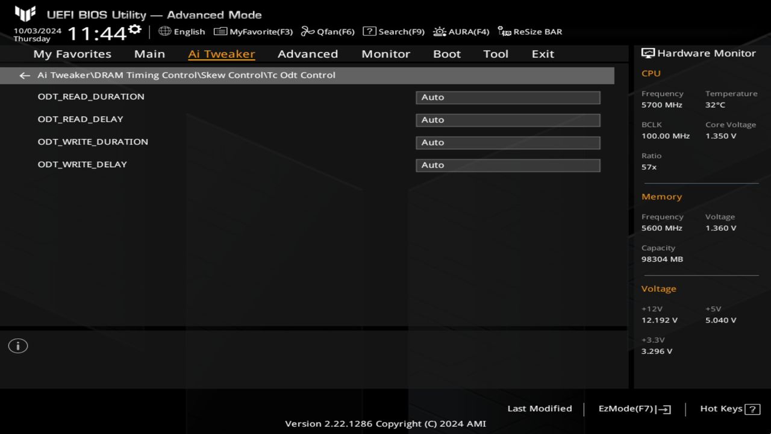771x434 pixels.
Task: Open the Monitor tab
Action: click(385, 54)
